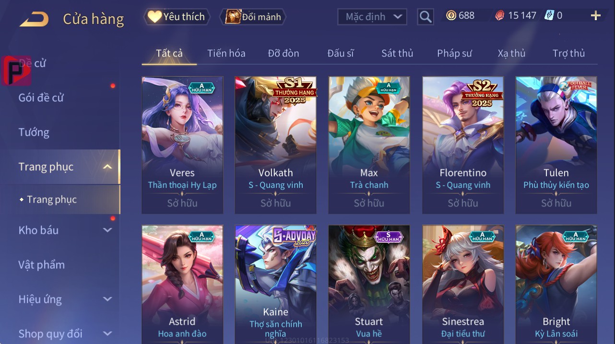Open Yêu thích heart favorites
Image resolution: width=615 pixels, height=344 pixels.
pos(177,17)
